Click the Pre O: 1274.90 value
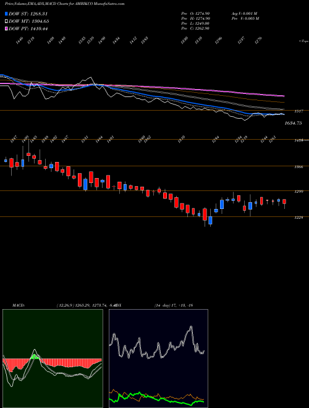 [195, 14]
